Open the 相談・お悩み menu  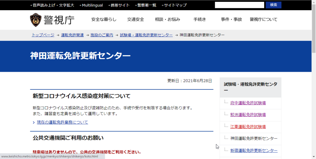tap(168, 19)
